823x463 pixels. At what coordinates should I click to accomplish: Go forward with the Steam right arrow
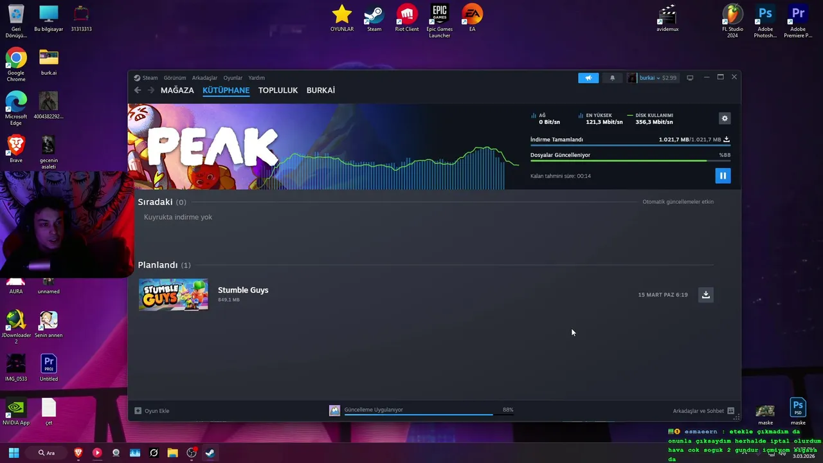(x=151, y=90)
